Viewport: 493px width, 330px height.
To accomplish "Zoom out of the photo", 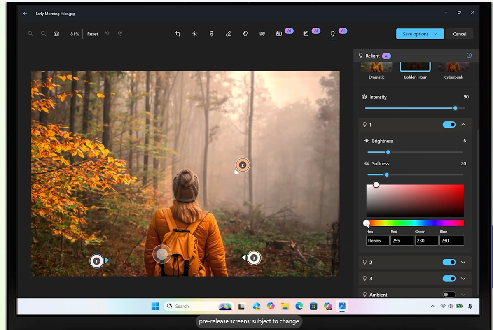I will 43,34.
